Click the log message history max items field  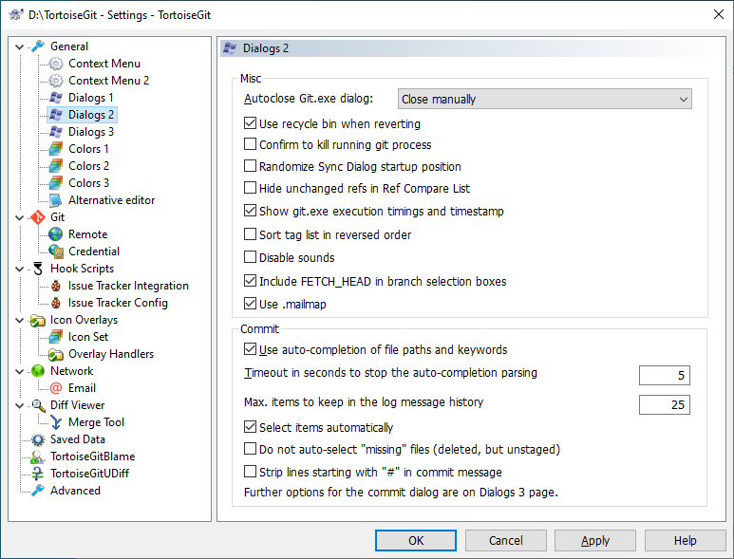click(664, 405)
